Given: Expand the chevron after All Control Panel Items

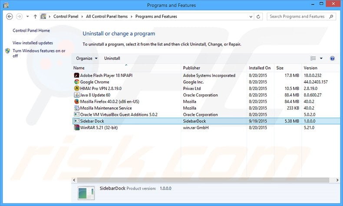Looking at the screenshot, I should point(132,17).
